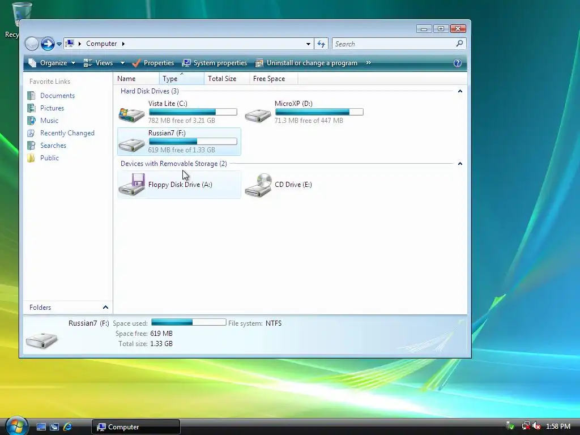Expand the Folders pane
The image size is (580, 435).
[105, 308]
